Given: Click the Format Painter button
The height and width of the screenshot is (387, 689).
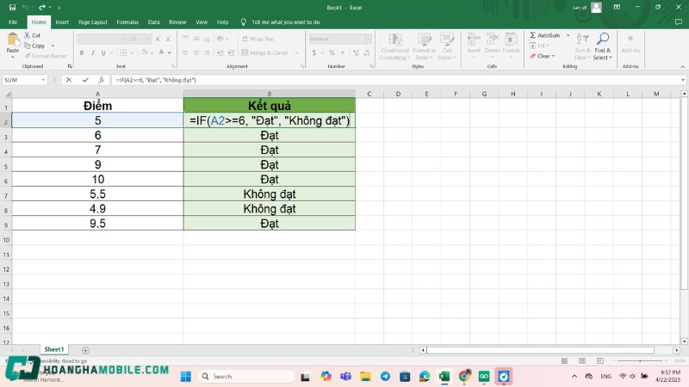Looking at the screenshot, I should point(46,56).
